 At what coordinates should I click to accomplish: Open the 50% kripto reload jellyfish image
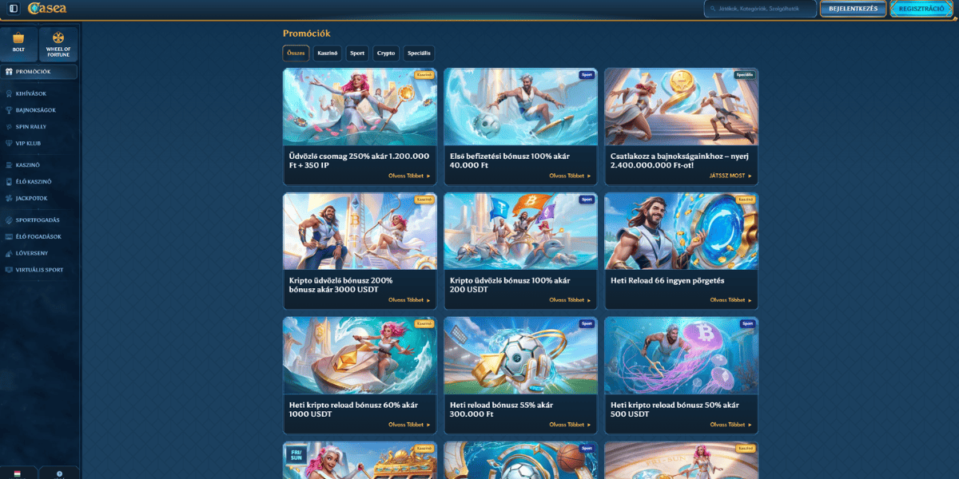[682, 356]
